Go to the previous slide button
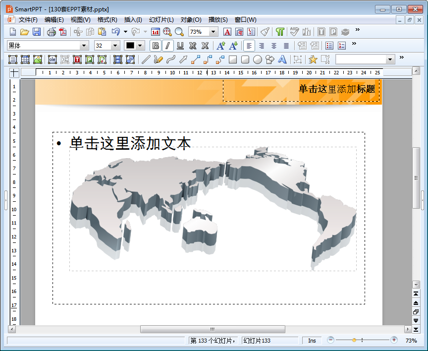The height and width of the screenshot is (351, 428). coord(416,302)
